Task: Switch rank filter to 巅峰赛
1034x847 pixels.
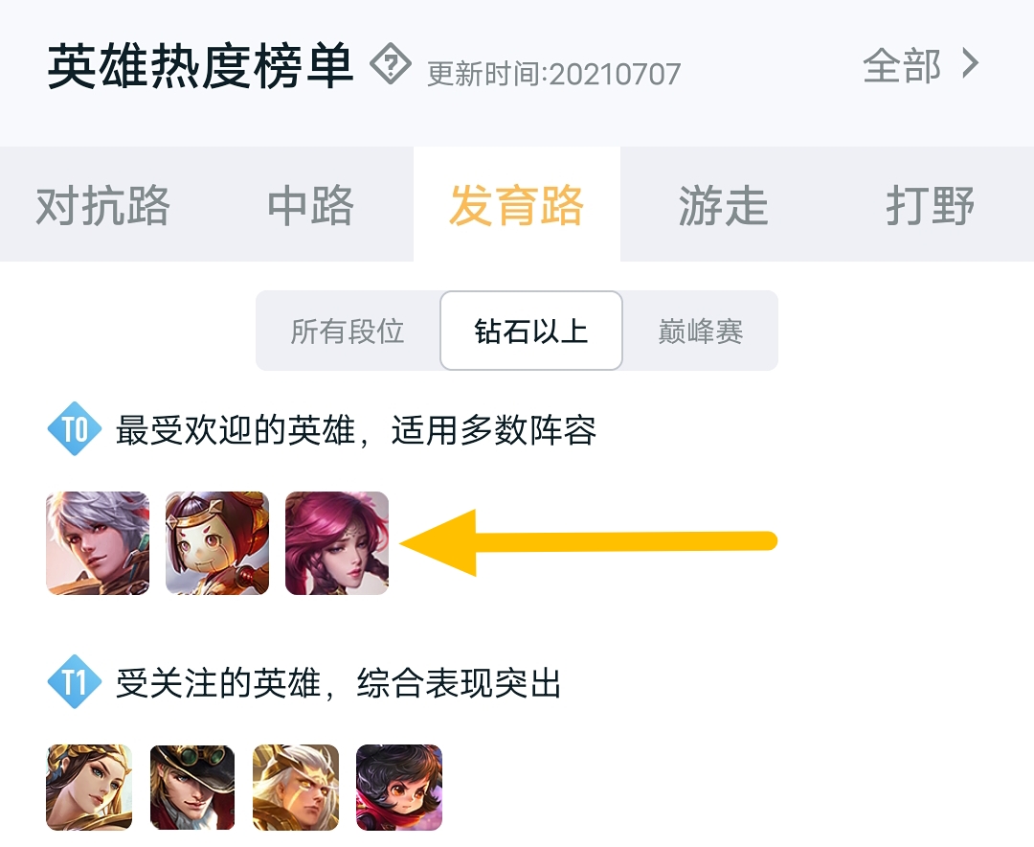Action: (700, 331)
